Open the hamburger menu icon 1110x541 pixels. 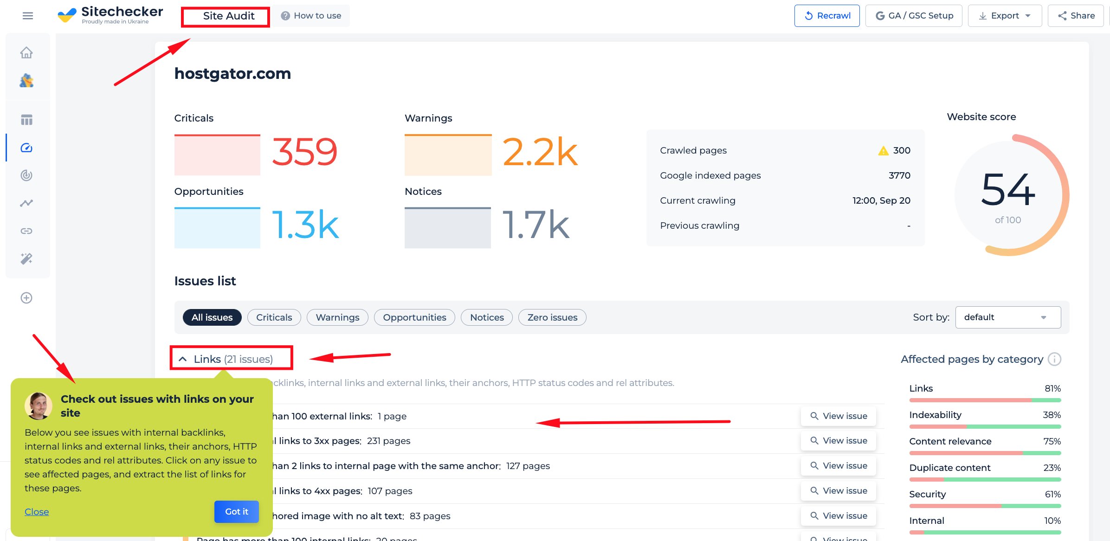point(28,16)
